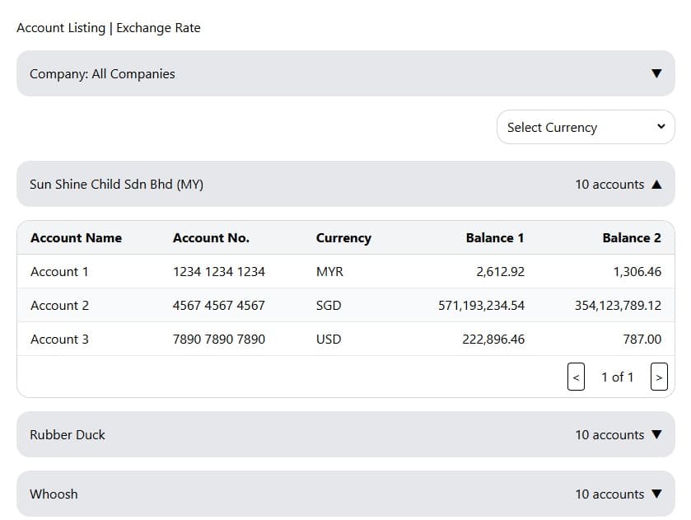Click the Account Listing | Exchange Rate title

pyautogui.click(x=109, y=28)
